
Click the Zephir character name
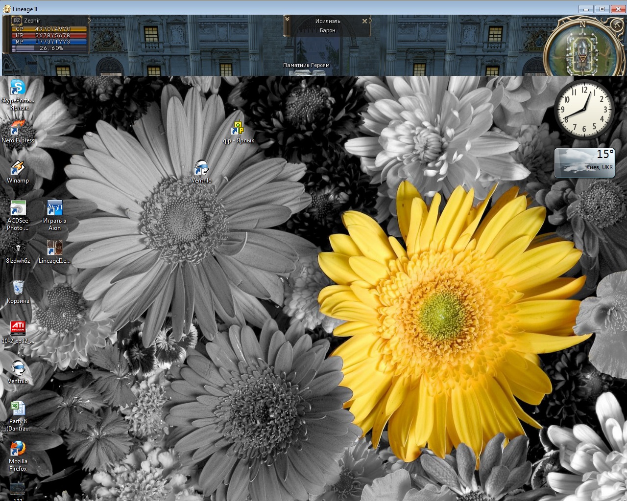pyautogui.click(x=32, y=21)
